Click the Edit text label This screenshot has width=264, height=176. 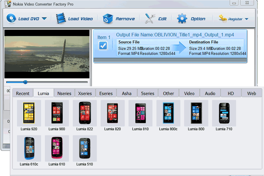tap(162, 19)
